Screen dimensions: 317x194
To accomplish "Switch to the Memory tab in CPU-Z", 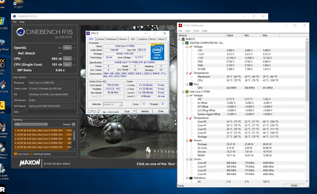I will pos(123,39).
